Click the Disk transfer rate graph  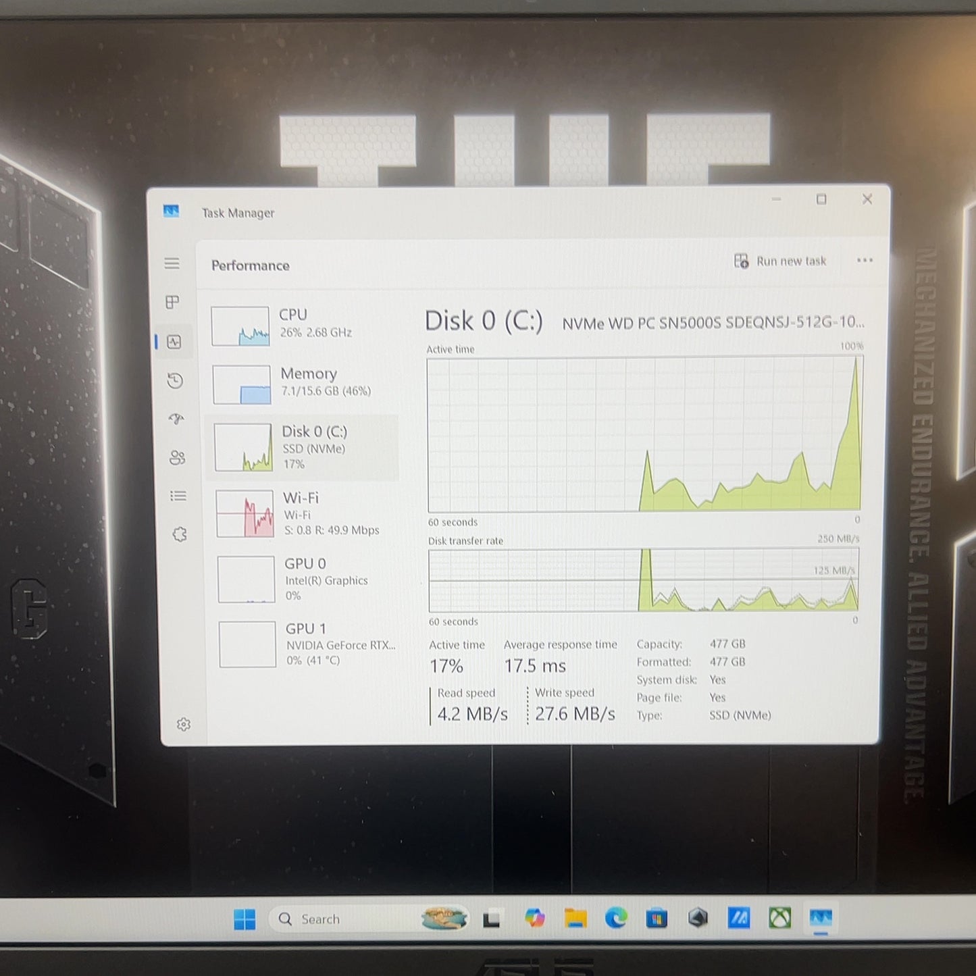point(644,580)
